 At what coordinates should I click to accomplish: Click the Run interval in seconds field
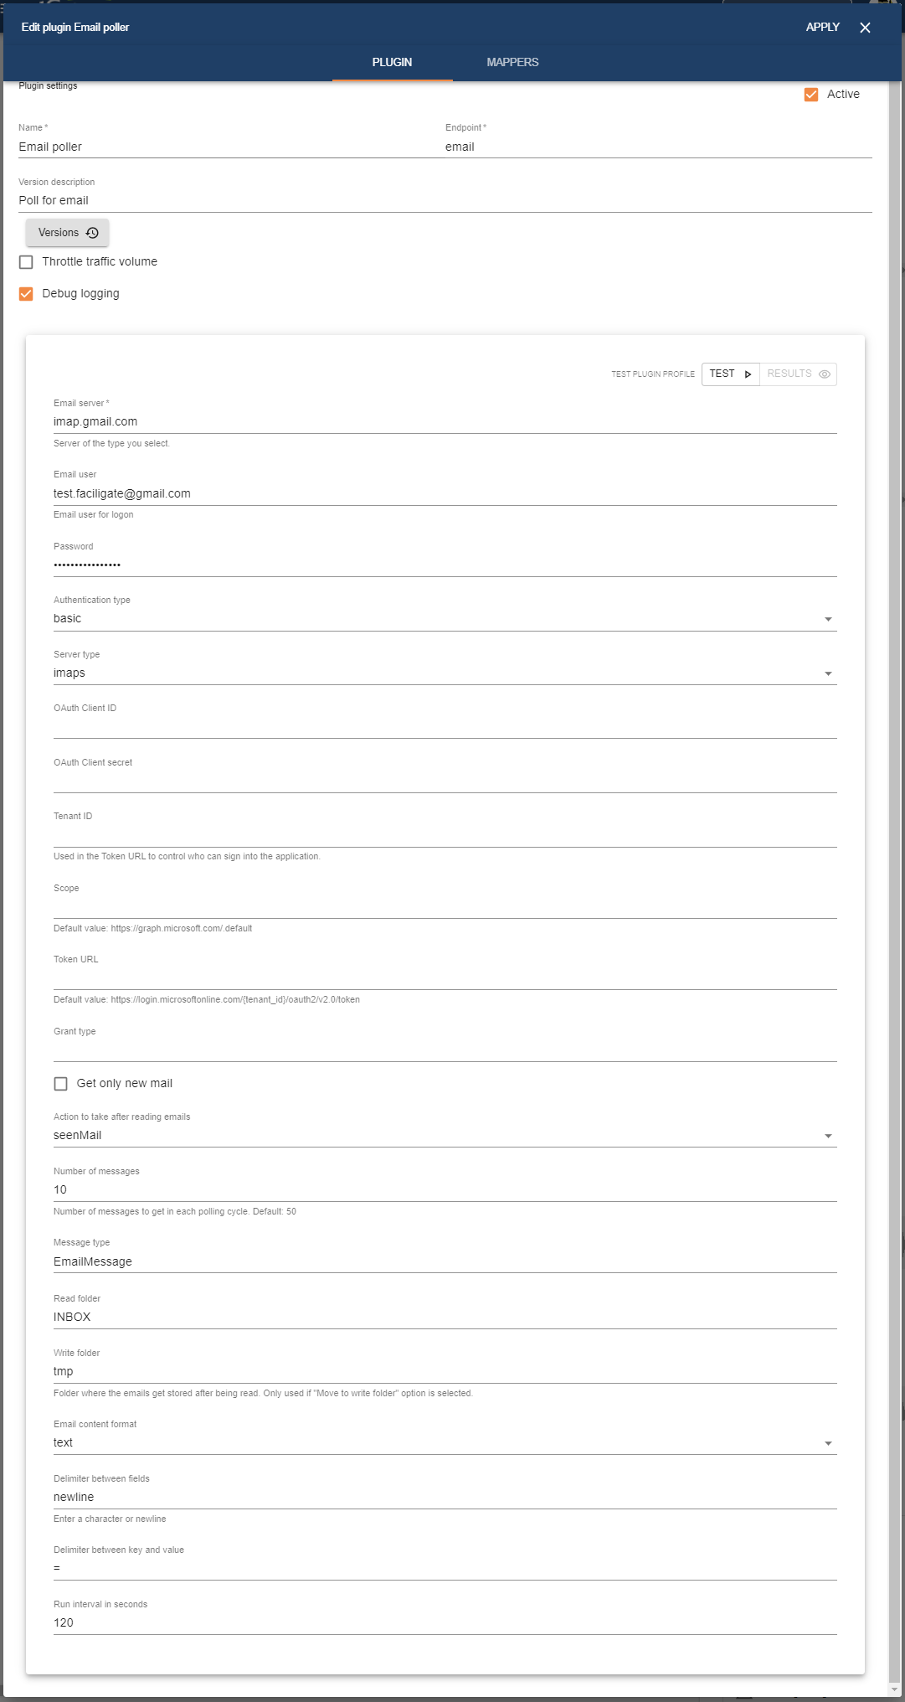coord(444,1623)
